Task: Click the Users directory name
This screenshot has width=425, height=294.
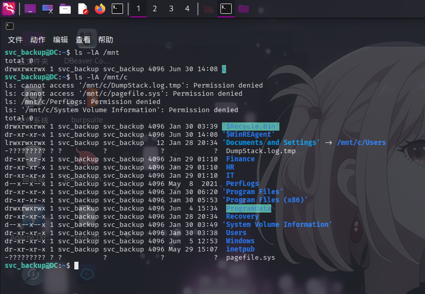Action: coord(236,233)
